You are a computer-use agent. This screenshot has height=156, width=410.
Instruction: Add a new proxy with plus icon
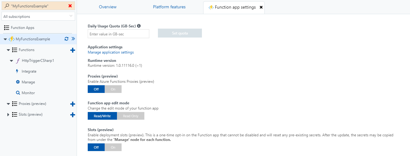click(73, 104)
